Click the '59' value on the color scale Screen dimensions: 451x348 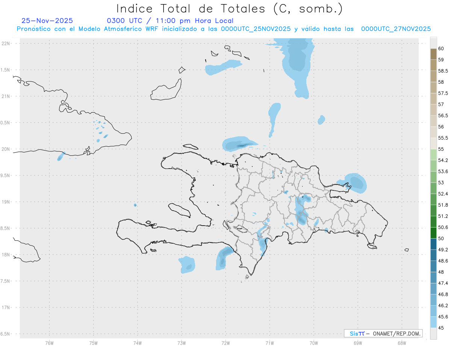pos(441,60)
